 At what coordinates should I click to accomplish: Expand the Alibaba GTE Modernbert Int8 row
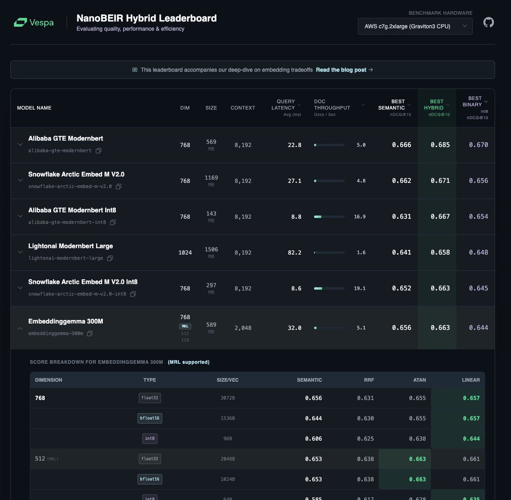pos(20,216)
